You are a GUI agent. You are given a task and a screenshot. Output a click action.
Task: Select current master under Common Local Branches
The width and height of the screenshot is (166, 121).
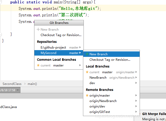coord(59,65)
